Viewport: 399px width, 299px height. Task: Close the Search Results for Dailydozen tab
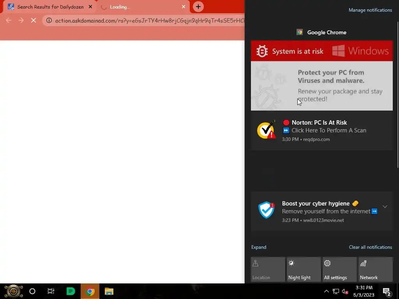tap(90, 7)
